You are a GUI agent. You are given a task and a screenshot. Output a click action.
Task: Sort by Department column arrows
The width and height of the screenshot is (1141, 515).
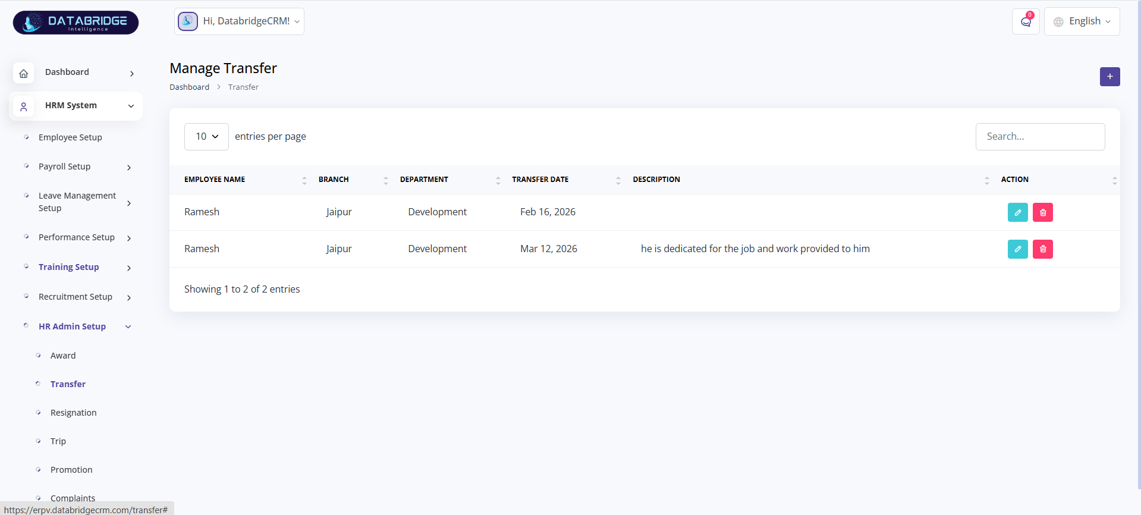point(498,180)
